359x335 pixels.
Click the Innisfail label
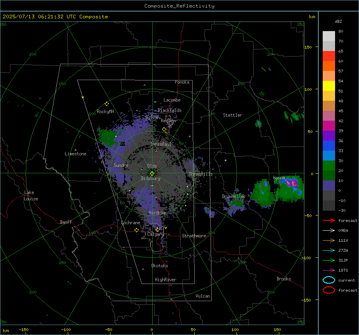click(161, 144)
